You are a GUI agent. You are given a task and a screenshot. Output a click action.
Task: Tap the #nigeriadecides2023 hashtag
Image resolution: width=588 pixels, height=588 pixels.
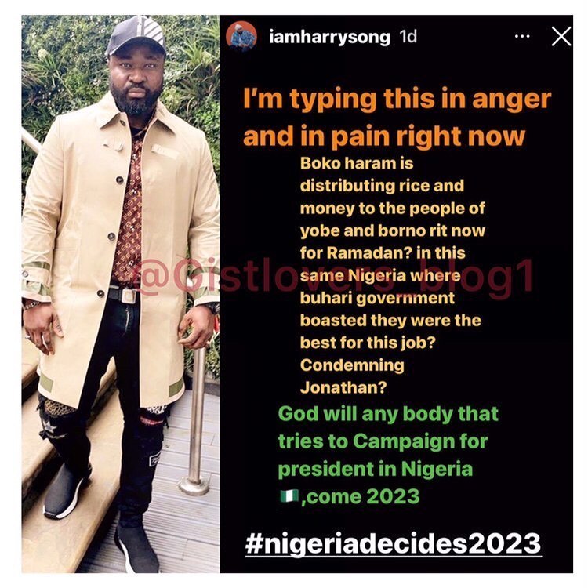point(394,543)
